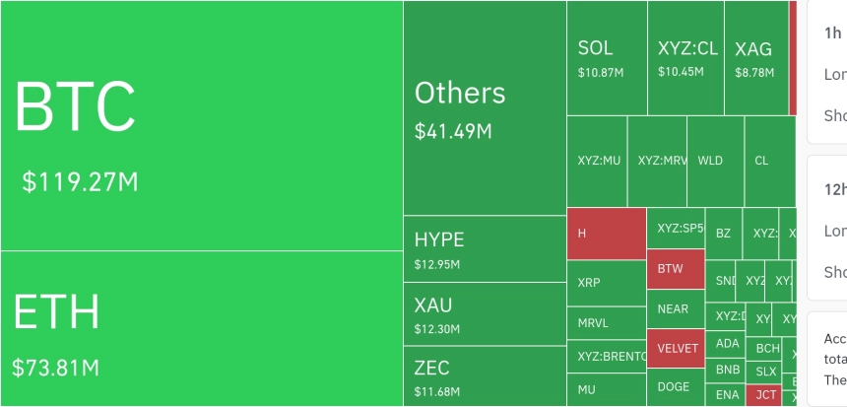The image size is (847, 407).
Task: Click the HYPE $12.95M tile
Action: pyautogui.click(x=485, y=248)
